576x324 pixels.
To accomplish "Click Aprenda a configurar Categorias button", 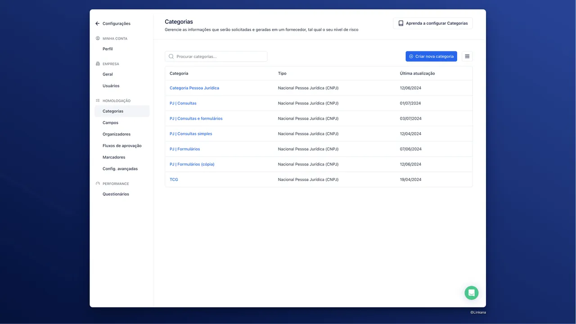I will [433, 23].
